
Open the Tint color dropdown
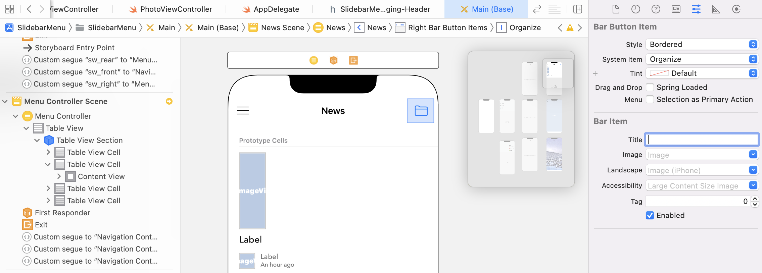coord(702,73)
